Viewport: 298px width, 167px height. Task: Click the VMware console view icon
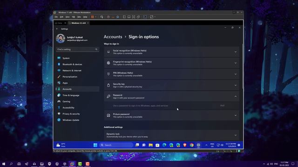(x=145, y=17)
